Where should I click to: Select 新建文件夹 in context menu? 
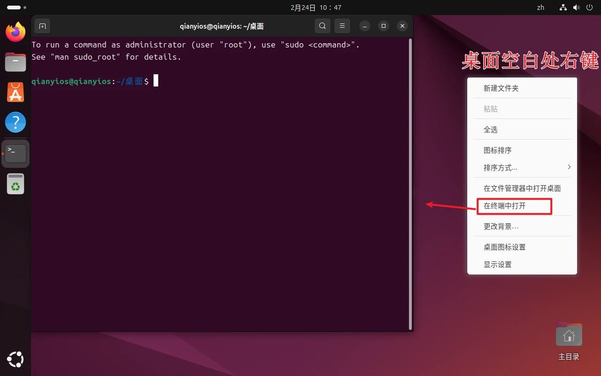point(501,88)
